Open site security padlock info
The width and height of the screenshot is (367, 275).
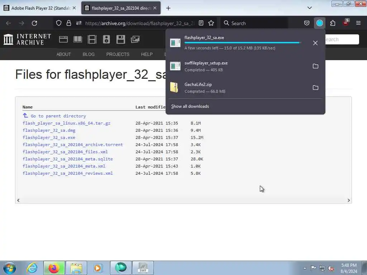[68, 23]
